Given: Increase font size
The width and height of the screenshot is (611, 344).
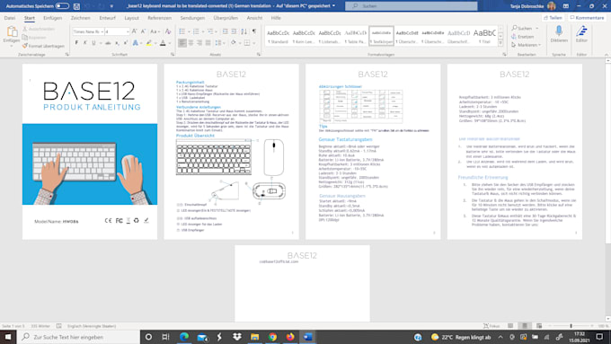Looking at the screenshot, I should click(135, 31).
